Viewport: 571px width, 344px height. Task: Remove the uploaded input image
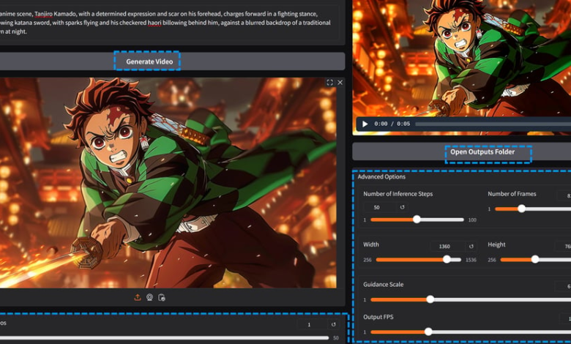[340, 83]
